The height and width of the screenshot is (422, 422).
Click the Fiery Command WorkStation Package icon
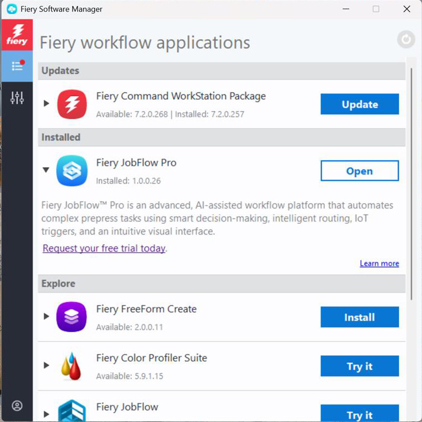click(72, 104)
